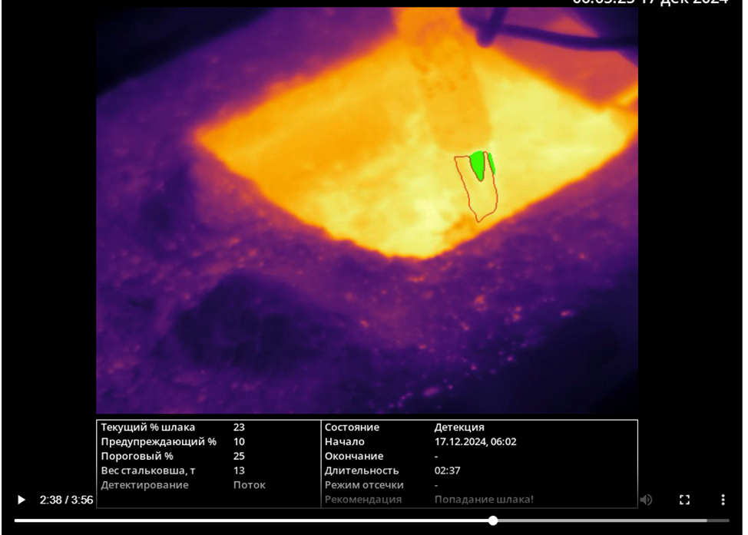This screenshot has height=535, width=748.
Task: Select the warning percent value 10
Action: [239, 441]
